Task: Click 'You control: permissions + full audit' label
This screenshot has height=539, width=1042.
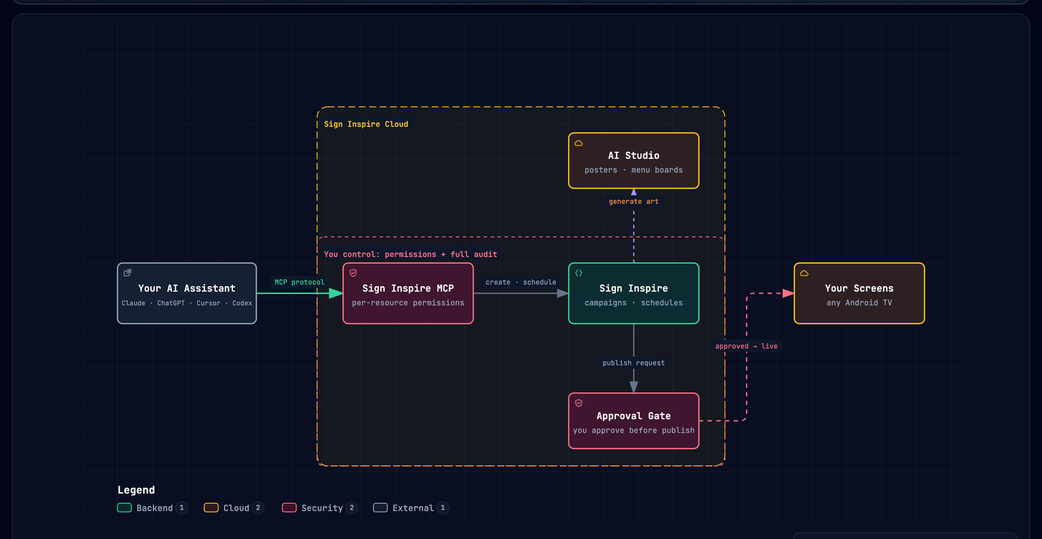Action: [x=410, y=255]
